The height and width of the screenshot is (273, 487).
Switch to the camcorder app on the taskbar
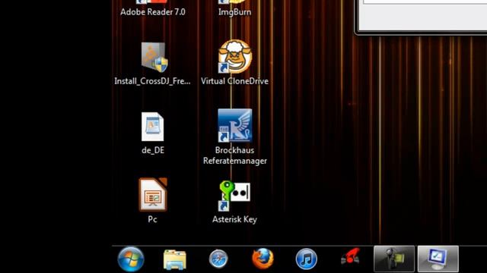click(394, 259)
